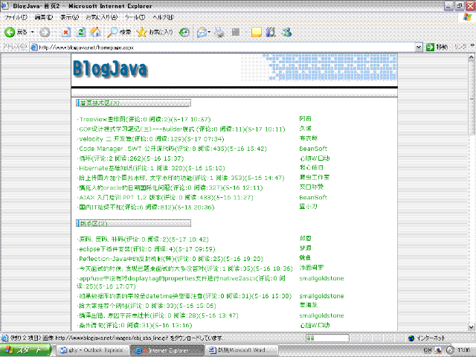
Task: Open the Favorites (お気に入り) menu
Action: tap(101, 17)
